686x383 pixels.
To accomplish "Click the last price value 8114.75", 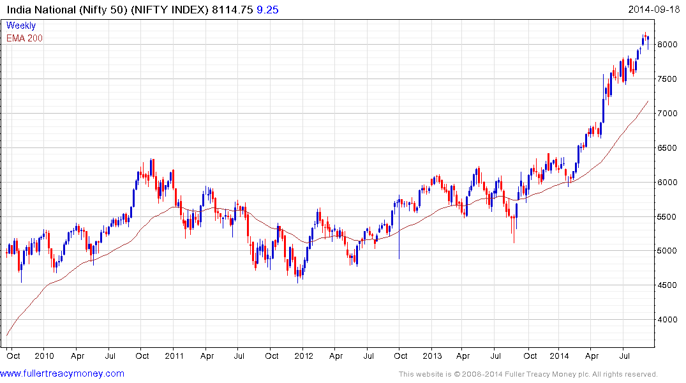I will tap(232, 10).
